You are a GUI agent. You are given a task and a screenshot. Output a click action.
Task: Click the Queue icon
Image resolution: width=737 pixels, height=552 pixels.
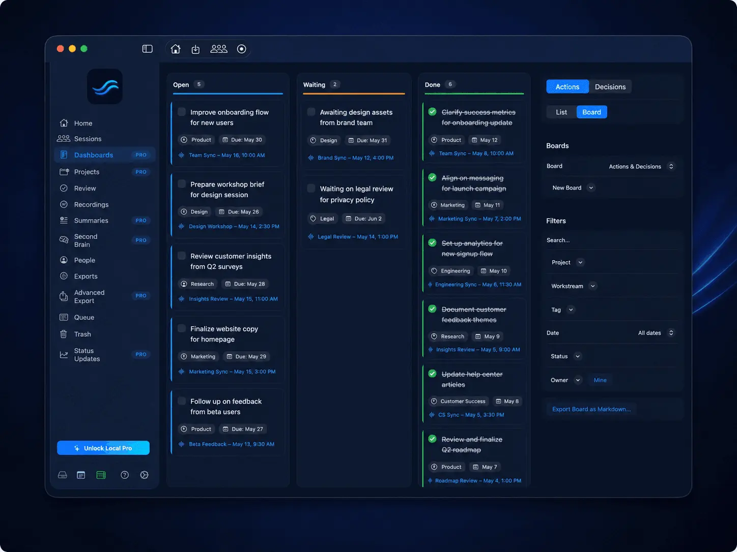[x=64, y=317]
